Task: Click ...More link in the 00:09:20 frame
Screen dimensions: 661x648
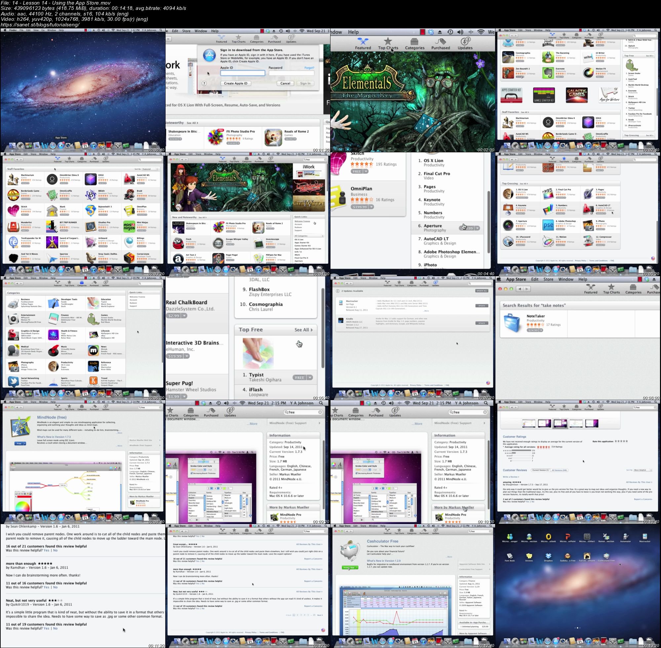Action: click(x=252, y=424)
